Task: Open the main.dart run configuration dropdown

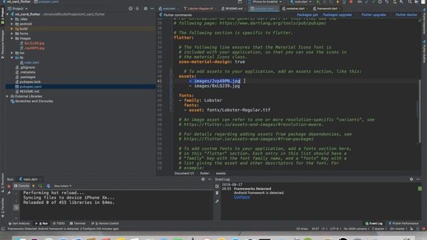Action: click(301, 2)
